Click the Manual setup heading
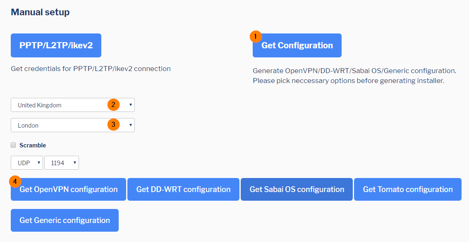 (40, 12)
